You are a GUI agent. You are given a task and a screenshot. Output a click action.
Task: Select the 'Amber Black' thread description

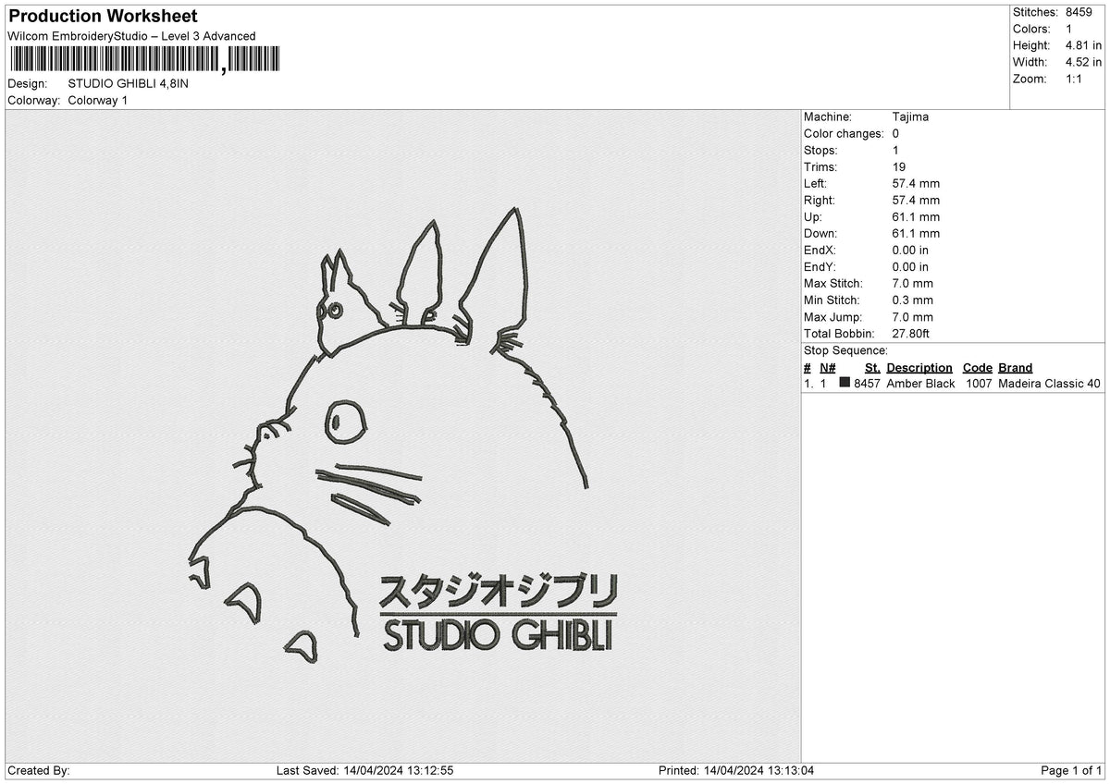click(x=920, y=383)
